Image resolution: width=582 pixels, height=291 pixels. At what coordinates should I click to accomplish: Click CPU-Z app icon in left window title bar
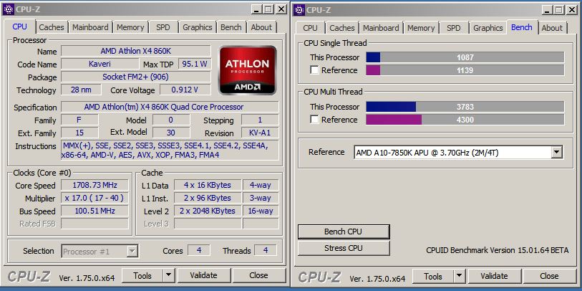click(8, 9)
